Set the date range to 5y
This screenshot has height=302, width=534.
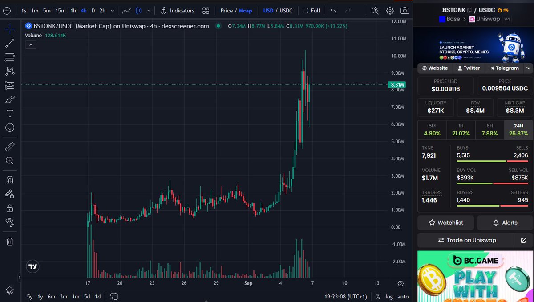(30, 296)
